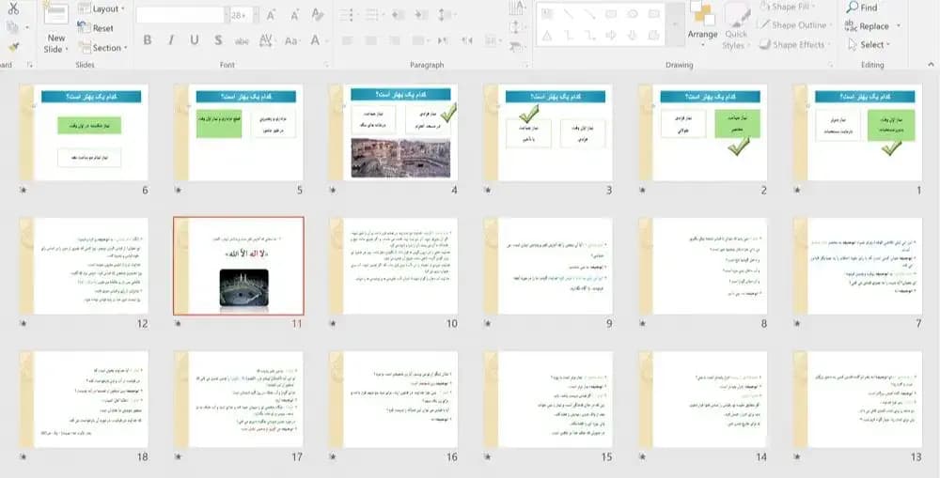
Task: Click the star icon under slide 6
Action: point(23,190)
